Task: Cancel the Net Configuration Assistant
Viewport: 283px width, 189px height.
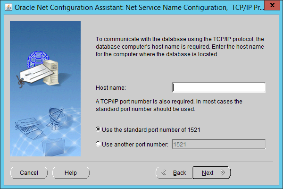Action: 29,173
